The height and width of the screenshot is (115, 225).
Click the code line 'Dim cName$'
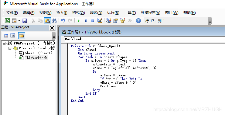point(87,50)
